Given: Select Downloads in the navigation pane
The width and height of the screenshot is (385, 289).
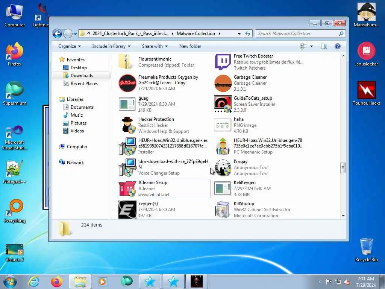Looking at the screenshot, I should click(x=82, y=75).
